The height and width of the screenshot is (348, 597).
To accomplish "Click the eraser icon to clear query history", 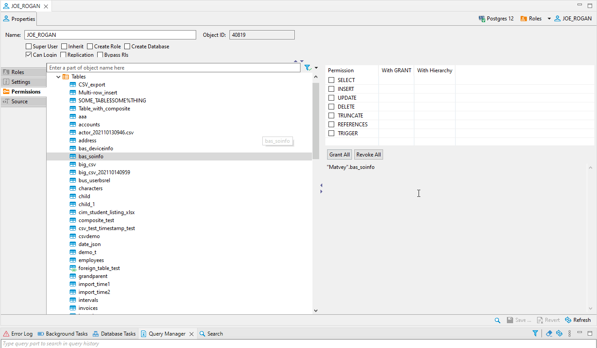I will click(x=549, y=333).
